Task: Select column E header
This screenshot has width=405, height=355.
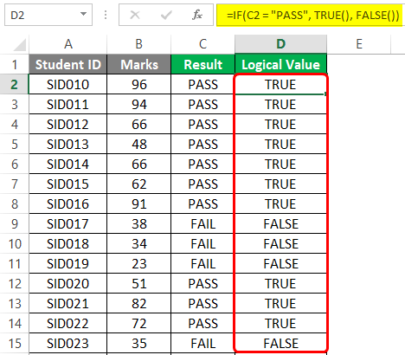Action: tap(359, 44)
